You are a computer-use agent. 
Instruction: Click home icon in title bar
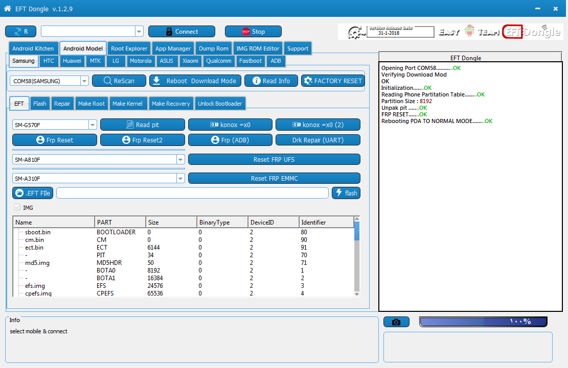[x=7, y=8]
